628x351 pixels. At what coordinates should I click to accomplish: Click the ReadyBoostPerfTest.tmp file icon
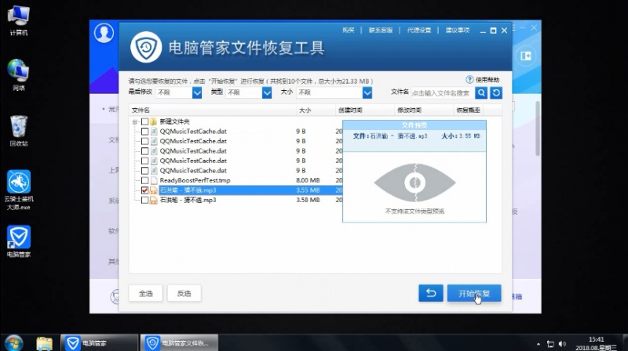(154, 180)
